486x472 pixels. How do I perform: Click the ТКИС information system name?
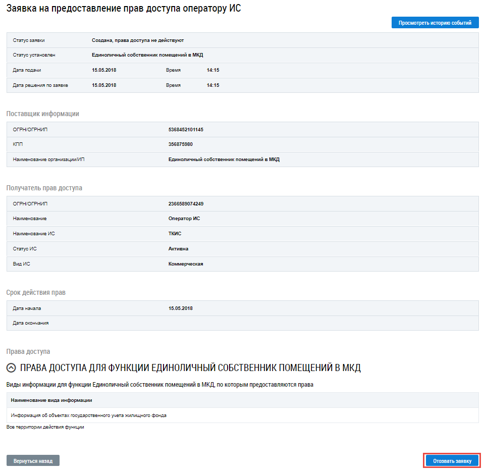(175, 234)
